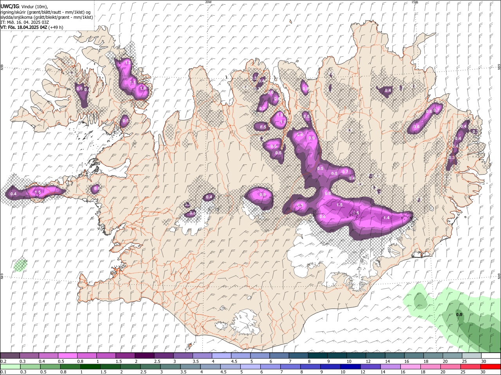The width and height of the screenshot is (501, 375).
Task: Click the UWC/IG Vindur (10m) title text
Action: point(24,6)
